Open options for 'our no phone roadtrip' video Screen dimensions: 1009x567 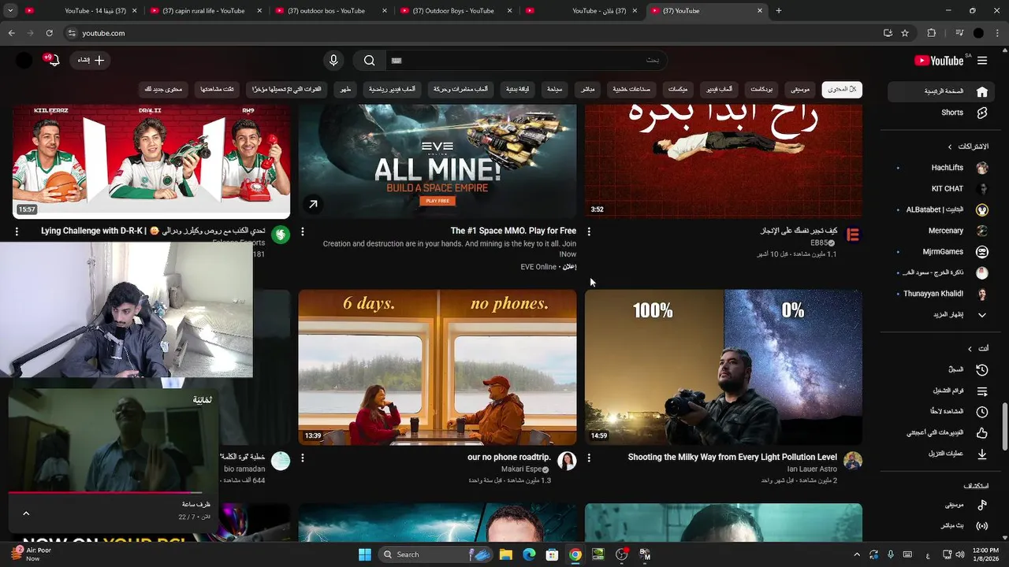[x=303, y=458]
